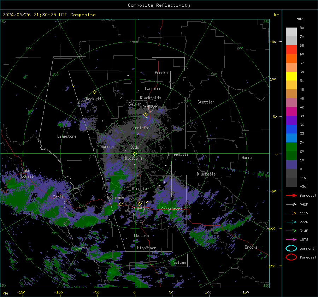Click the Innisfail label
Screen dimensions: 318x297
pos(142,128)
